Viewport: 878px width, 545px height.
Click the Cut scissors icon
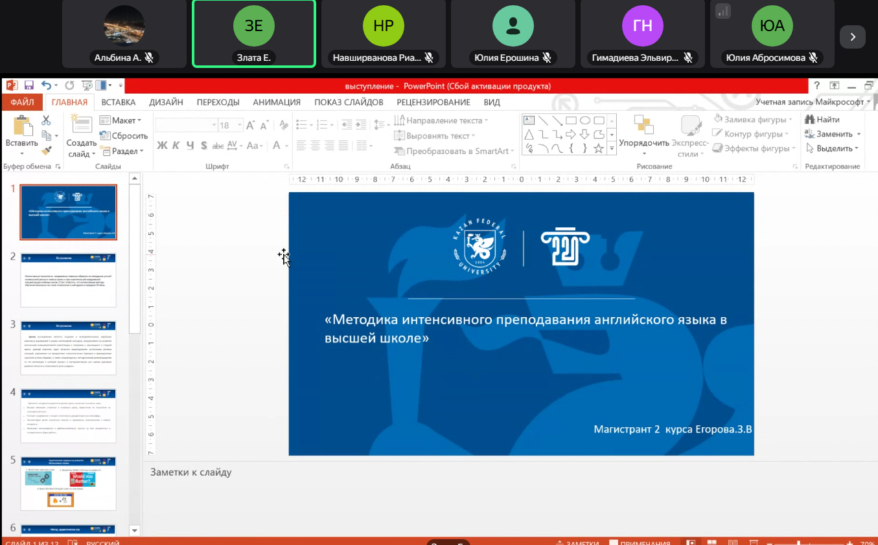[x=46, y=120]
